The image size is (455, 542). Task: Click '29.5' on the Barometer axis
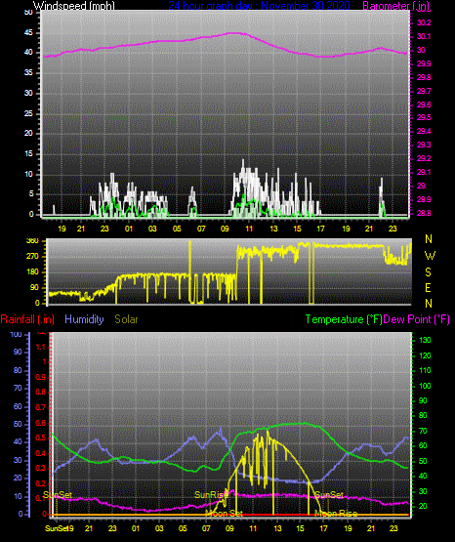[x=424, y=118]
